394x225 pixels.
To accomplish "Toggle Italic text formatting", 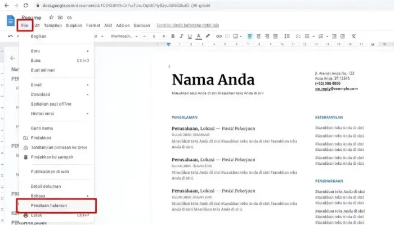I will tap(181, 37).
